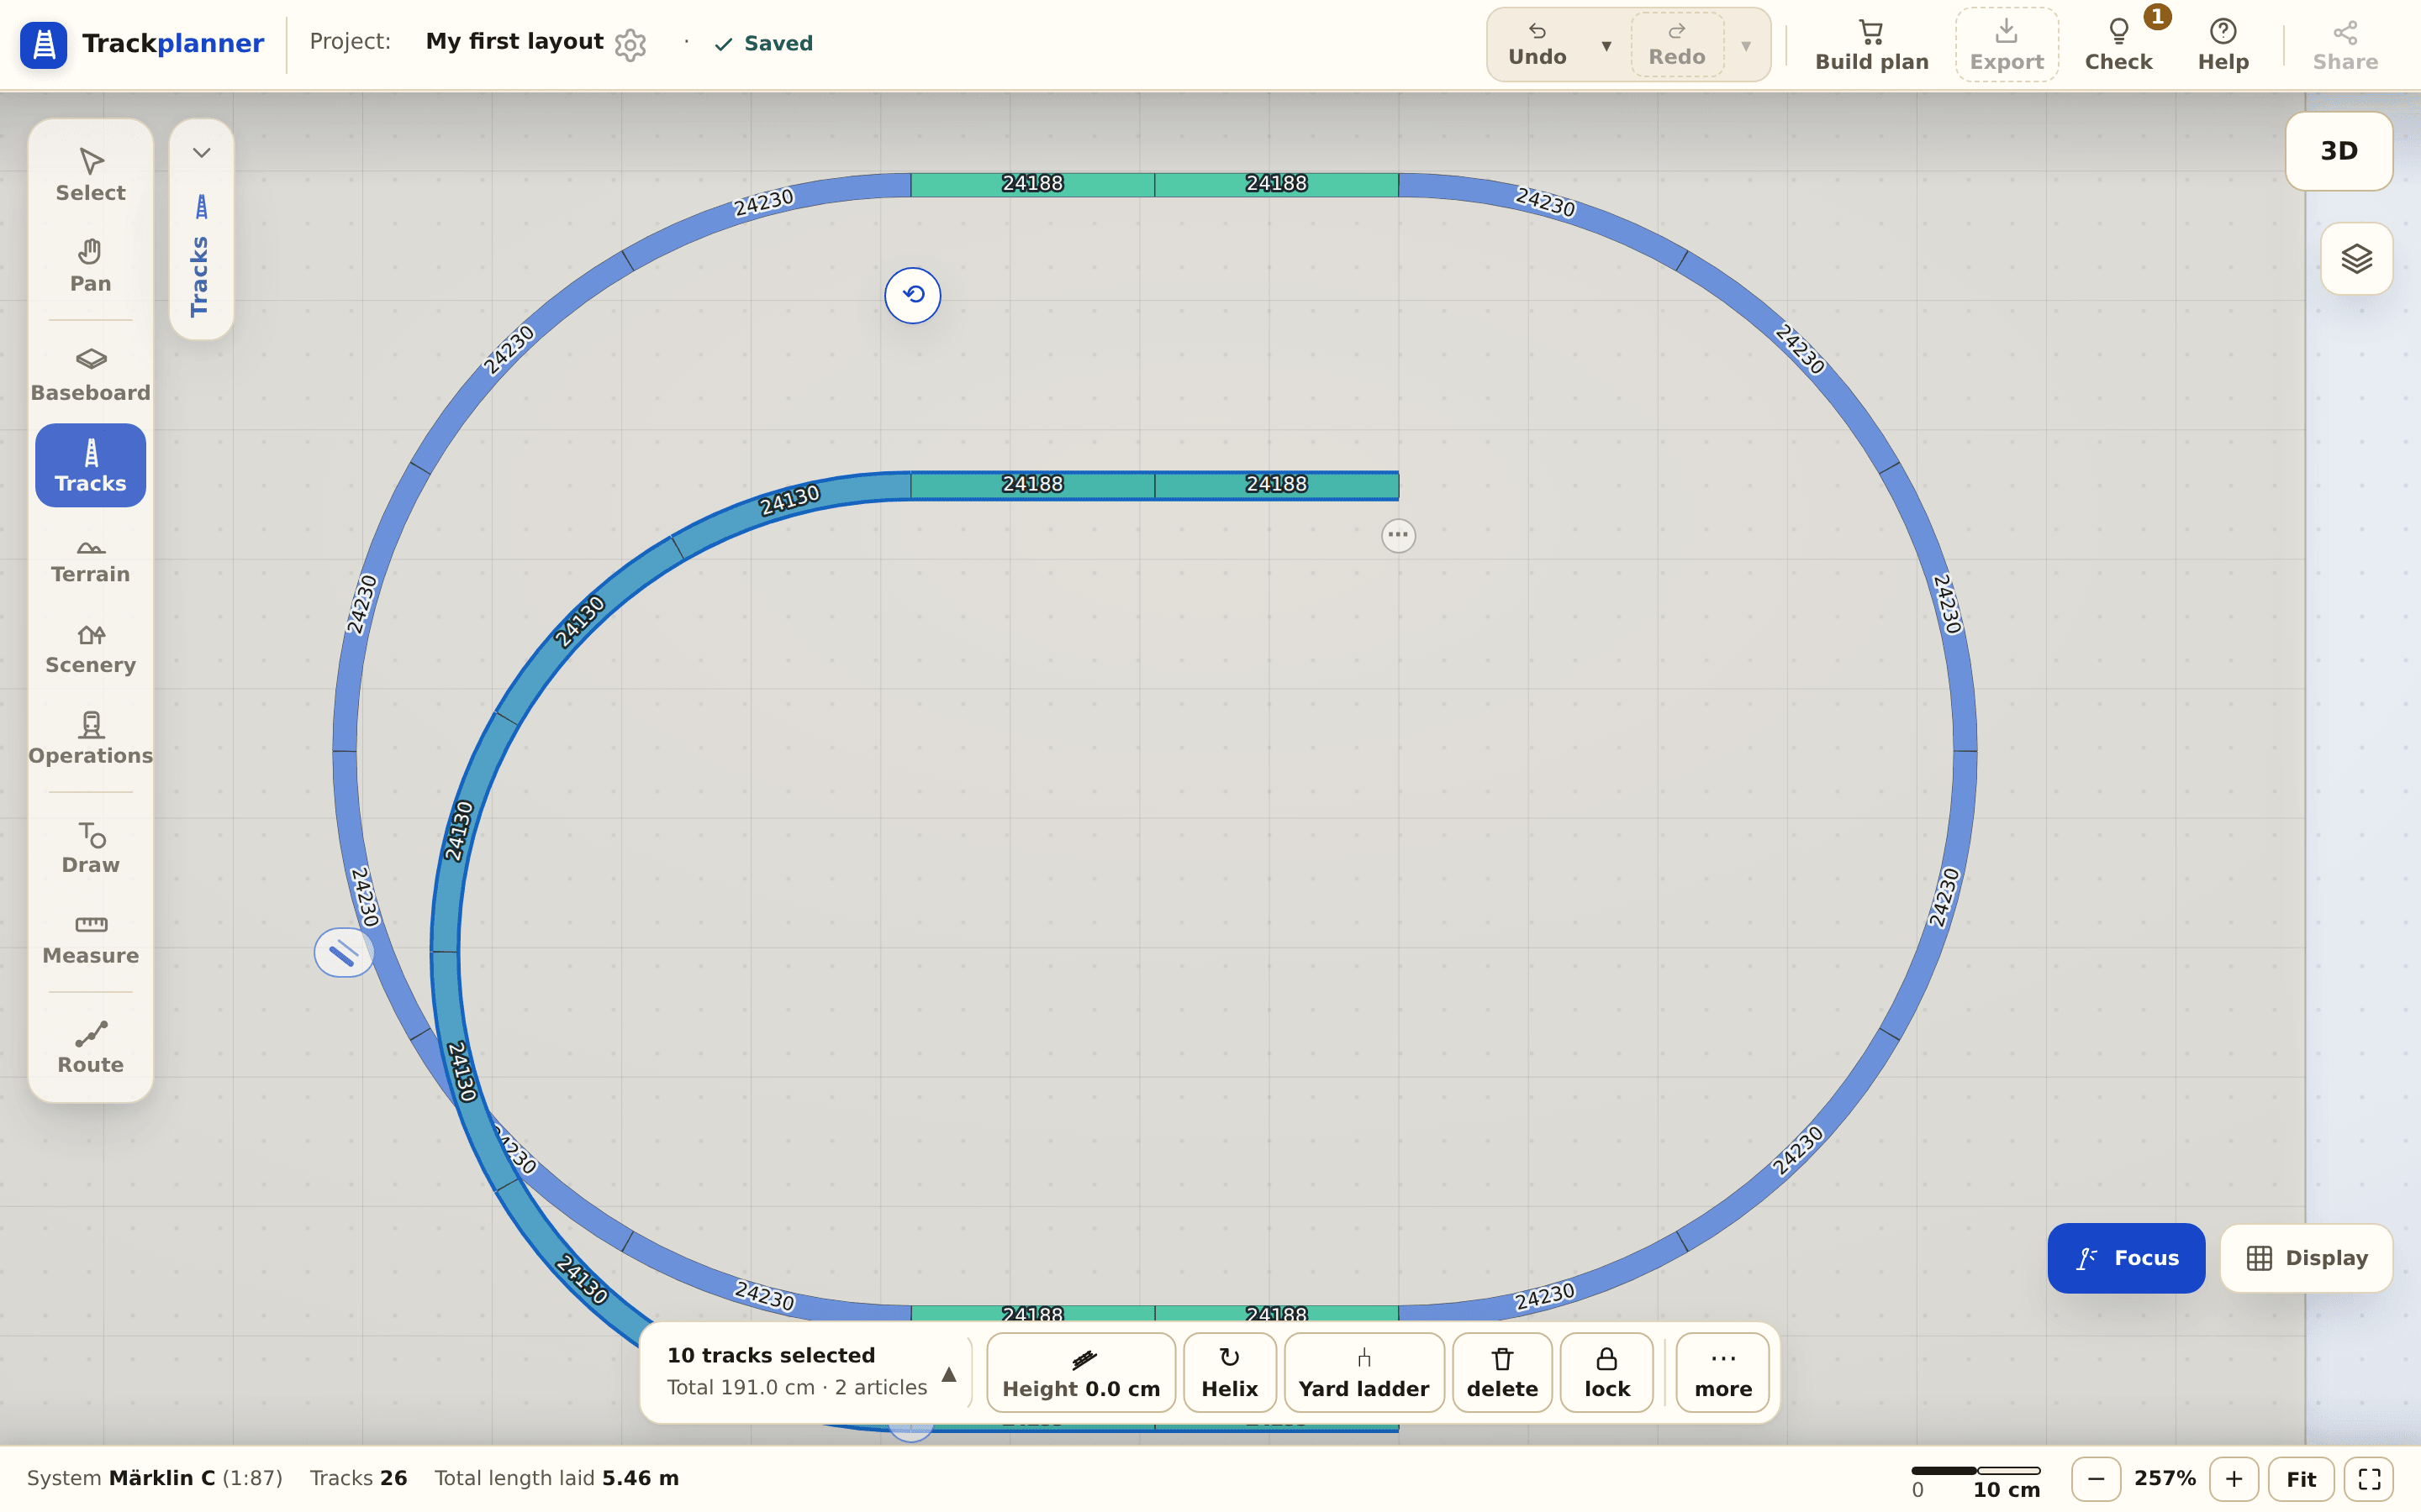Open the vertical Tracks panel tab
The height and width of the screenshot is (1512, 2421).
202,256
